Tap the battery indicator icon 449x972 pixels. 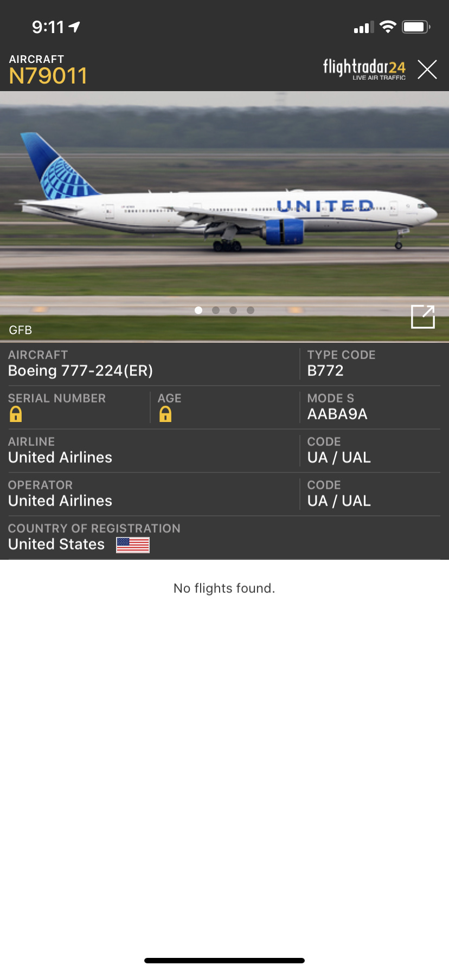coord(416,27)
